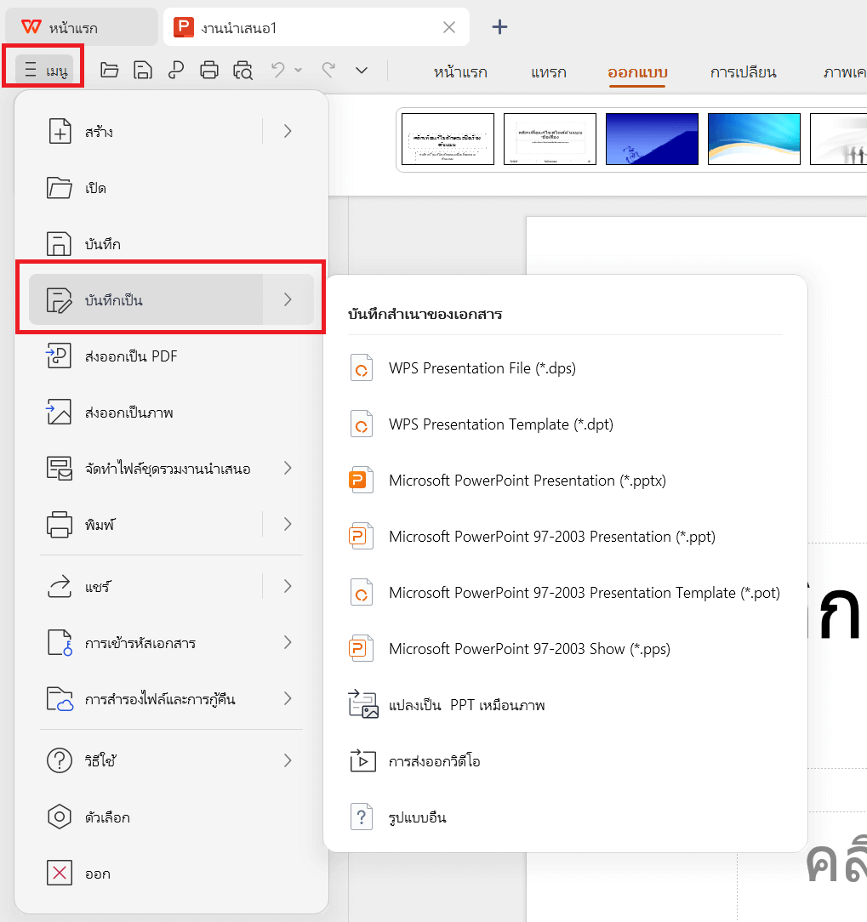This screenshot has width=867, height=922.
Task: Expand the จัดทำไฟล์ชุดรวมงานนำเสนอ submenu arrow
Action: point(288,468)
